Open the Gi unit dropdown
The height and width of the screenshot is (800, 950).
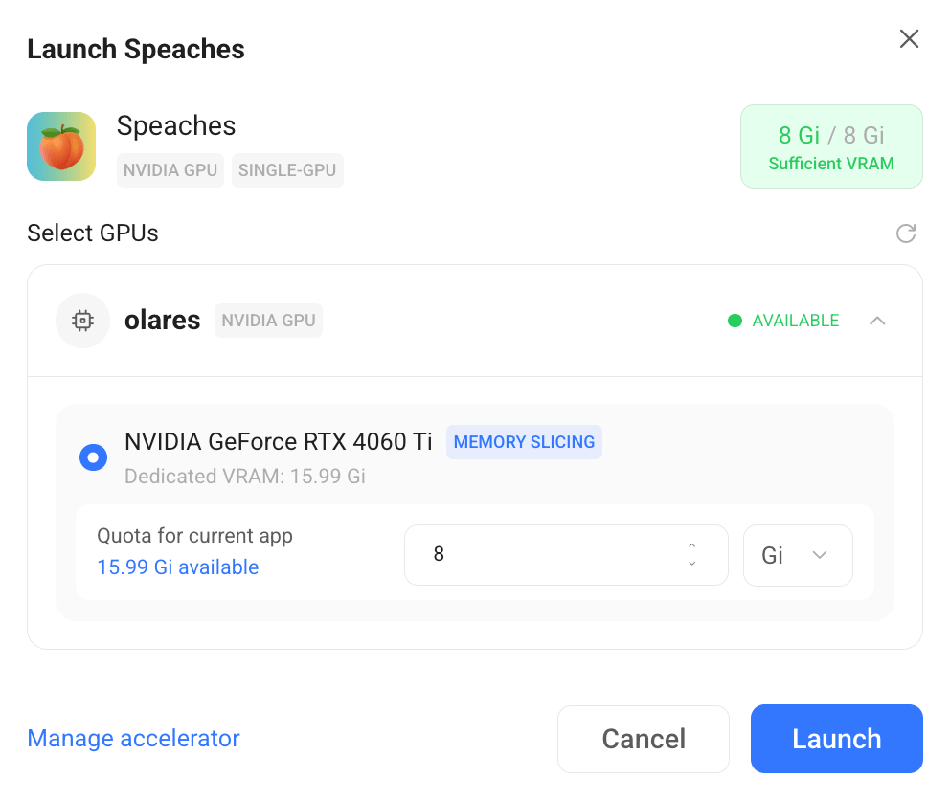798,555
